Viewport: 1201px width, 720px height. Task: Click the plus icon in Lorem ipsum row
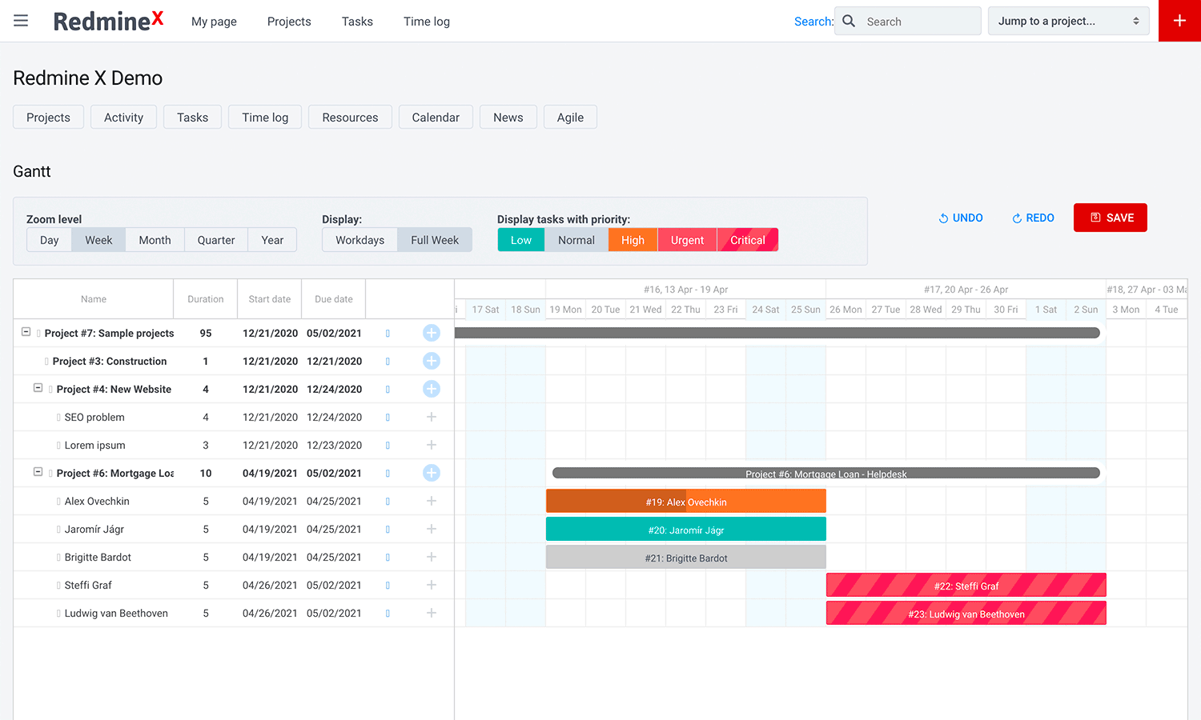pyautogui.click(x=432, y=445)
